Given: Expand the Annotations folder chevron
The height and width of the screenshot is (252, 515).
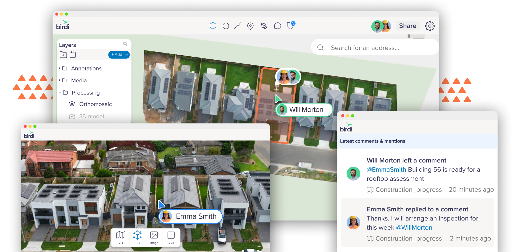Looking at the screenshot, I should coord(60,68).
